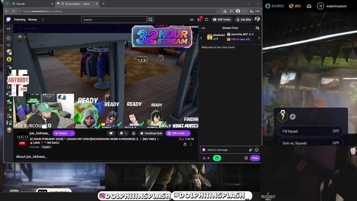Click Gift Turbo button

tap(222, 20)
